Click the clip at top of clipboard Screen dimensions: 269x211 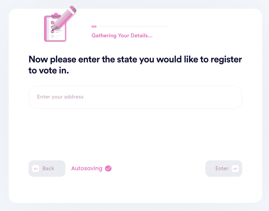(56, 15)
